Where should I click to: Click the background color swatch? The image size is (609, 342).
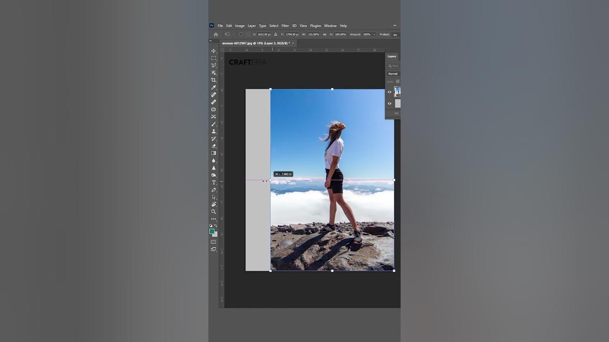tap(216, 234)
